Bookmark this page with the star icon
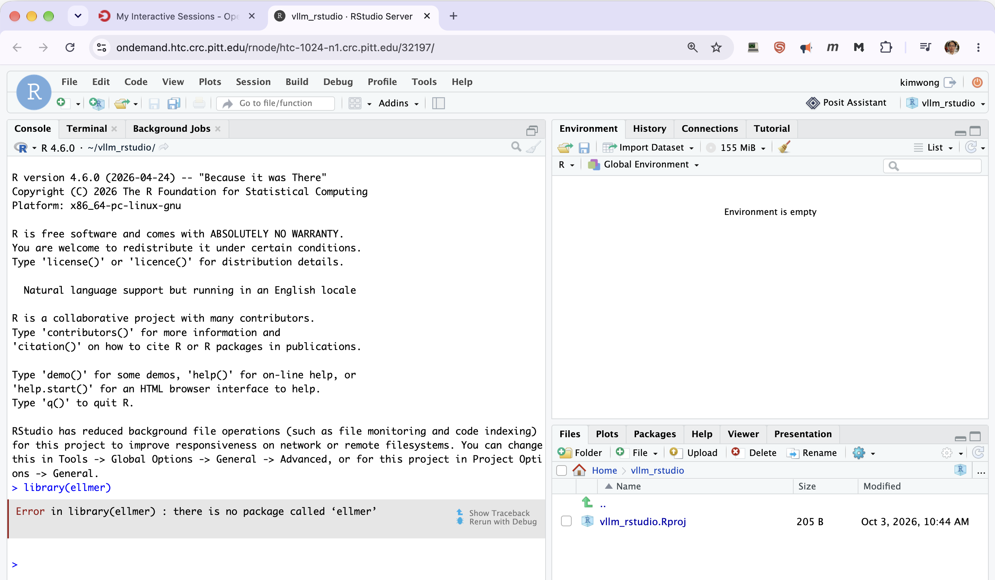995x580 pixels. tap(716, 48)
